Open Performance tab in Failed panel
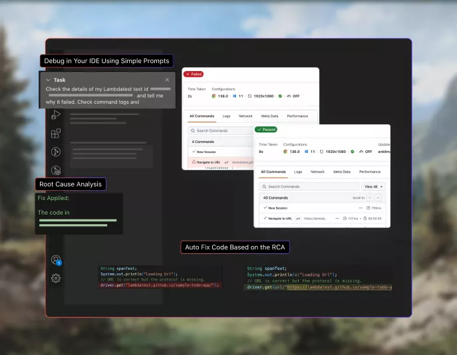Viewport: 457px width, 355px height. pyautogui.click(x=297, y=116)
